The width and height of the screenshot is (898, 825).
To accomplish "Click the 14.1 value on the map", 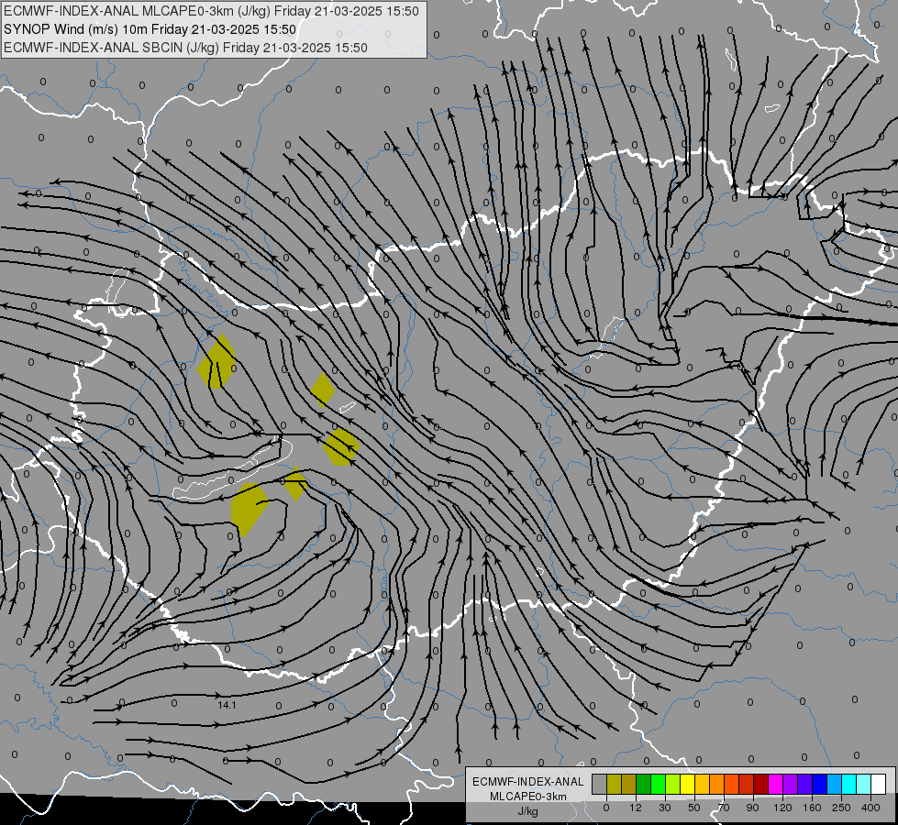I will tap(227, 705).
